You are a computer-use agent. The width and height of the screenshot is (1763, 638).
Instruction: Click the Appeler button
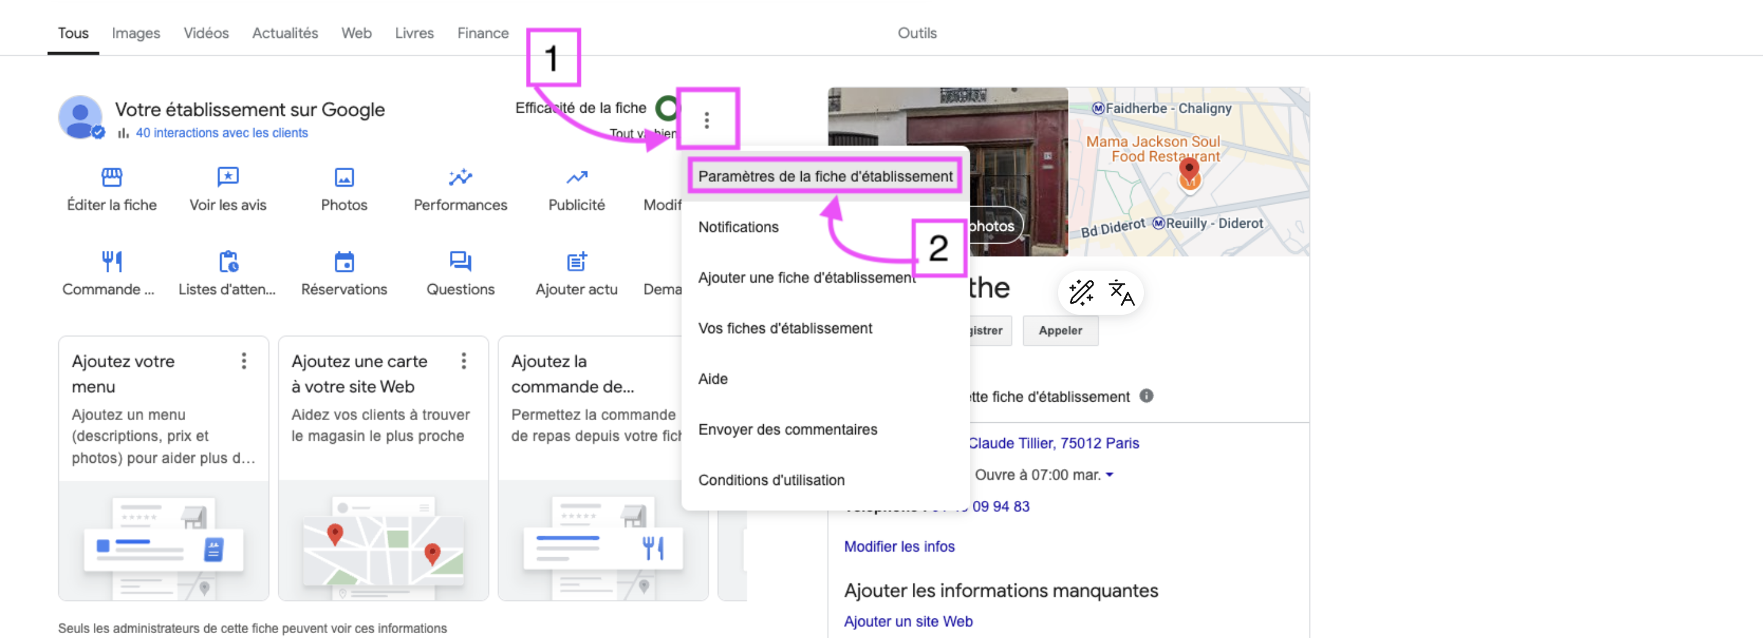(1060, 330)
